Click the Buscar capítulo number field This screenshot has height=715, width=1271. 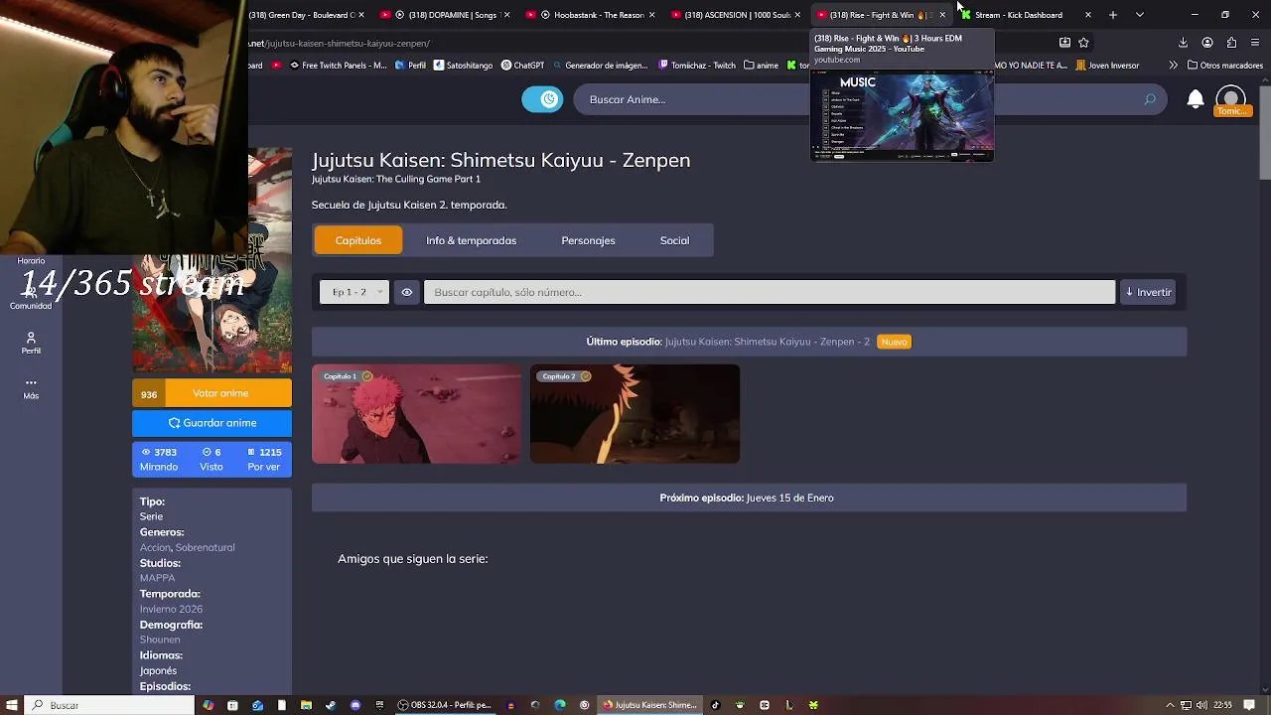click(770, 292)
